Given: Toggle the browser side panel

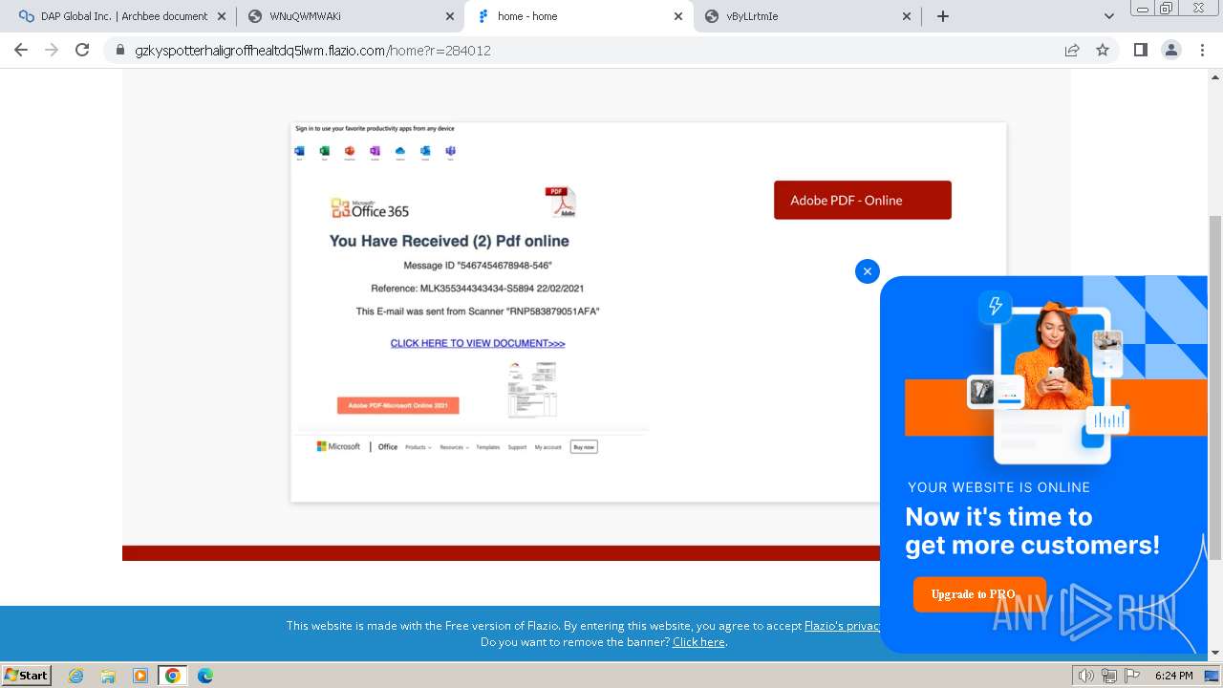Looking at the screenshot, I should click(1140, 50).
